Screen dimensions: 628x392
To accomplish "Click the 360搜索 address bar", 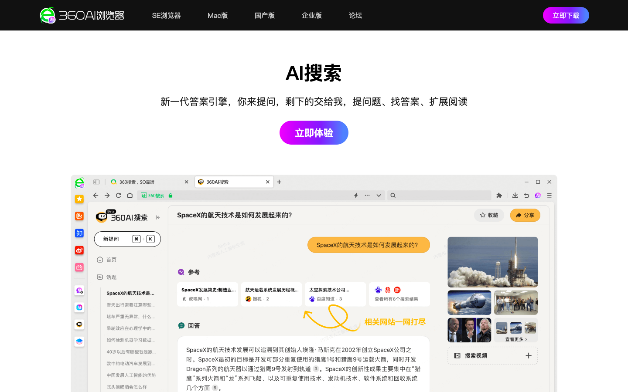I will pos(262,196).
